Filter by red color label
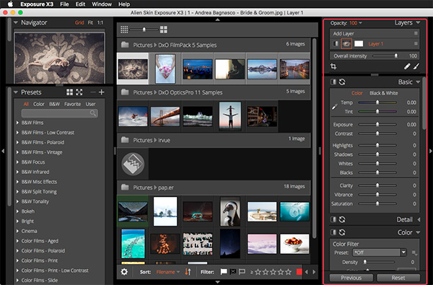433x285 pixels. [299, 272]
